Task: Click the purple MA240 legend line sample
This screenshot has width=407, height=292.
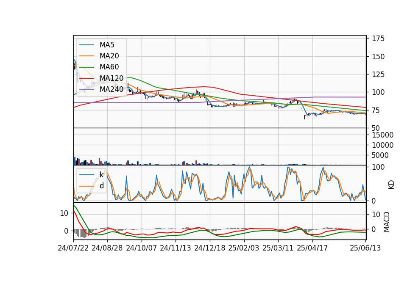Action: (86, 90)
